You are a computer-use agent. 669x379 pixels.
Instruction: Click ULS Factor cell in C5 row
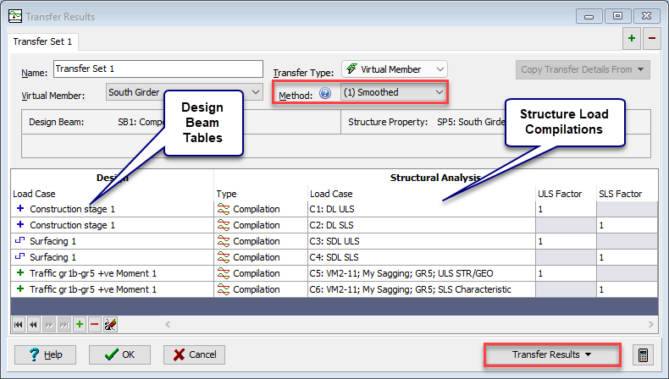(x=566, y=273)
